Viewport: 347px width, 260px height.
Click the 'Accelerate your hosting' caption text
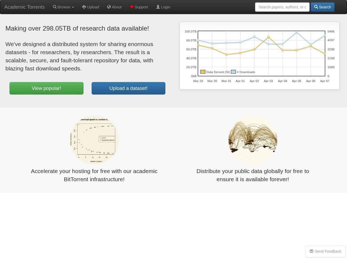pos(94,175)
